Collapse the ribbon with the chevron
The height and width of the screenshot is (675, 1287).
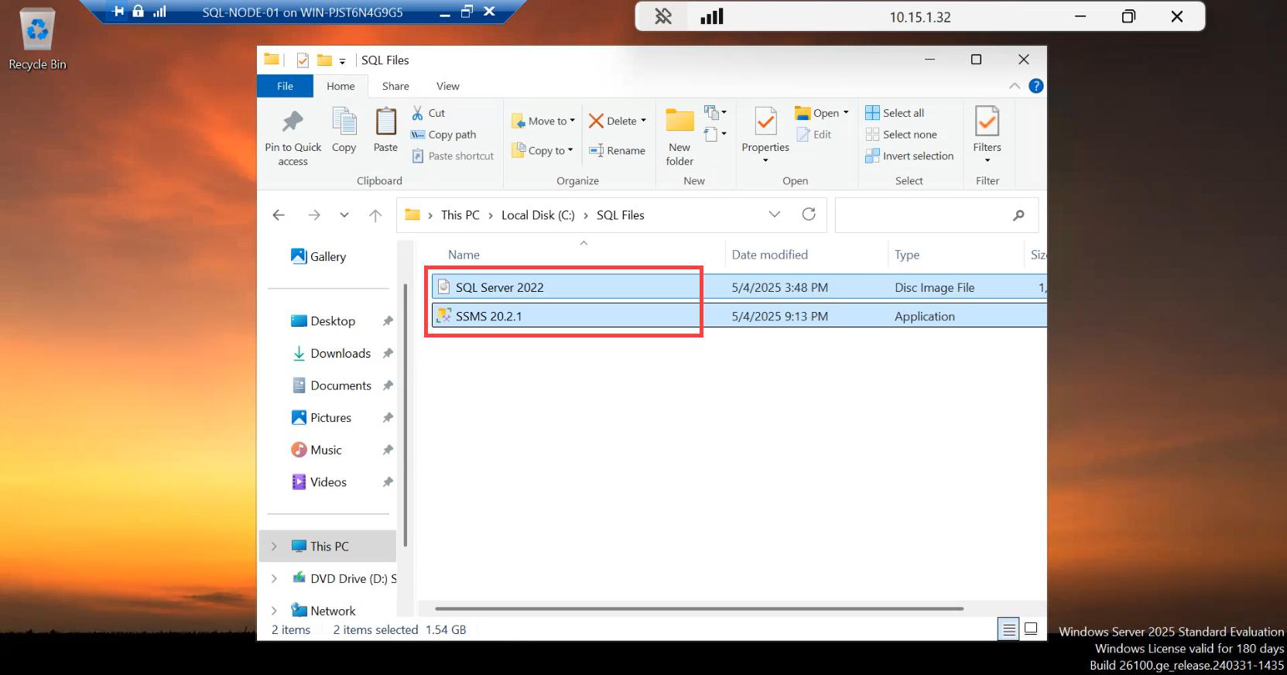[1014, 86]
